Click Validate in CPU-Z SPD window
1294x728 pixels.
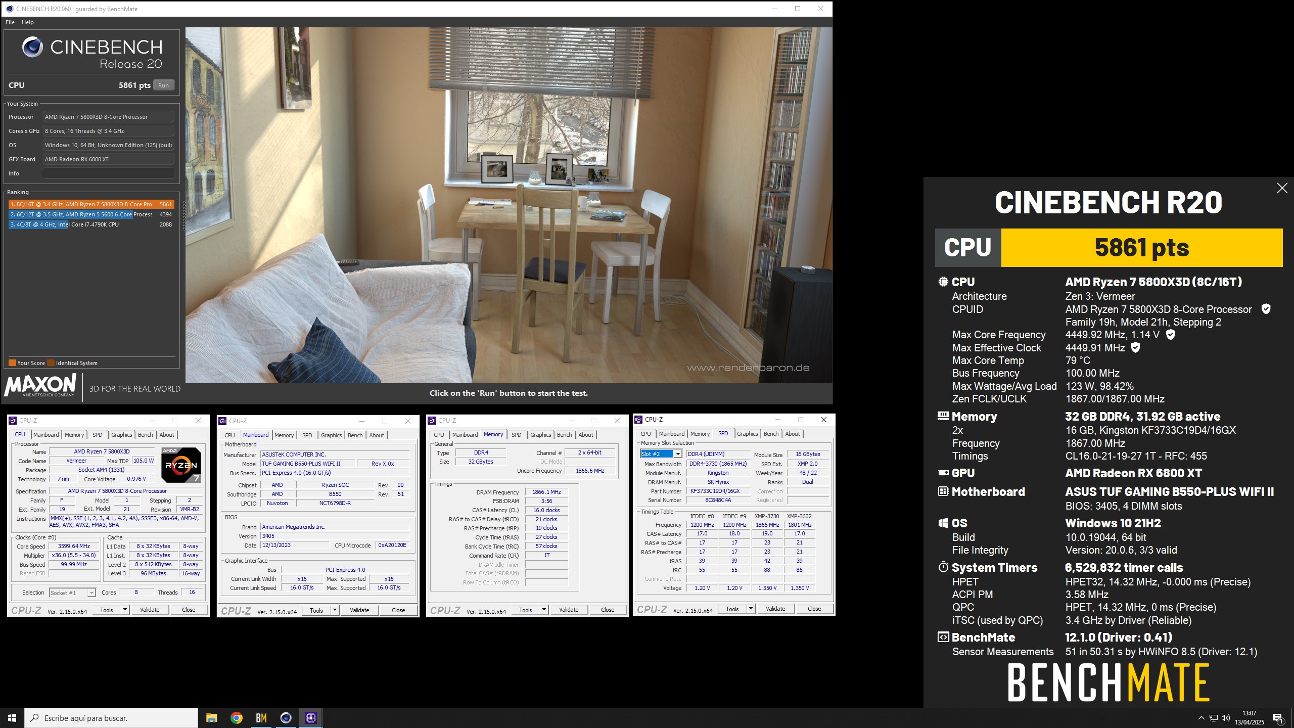point(775,609)
